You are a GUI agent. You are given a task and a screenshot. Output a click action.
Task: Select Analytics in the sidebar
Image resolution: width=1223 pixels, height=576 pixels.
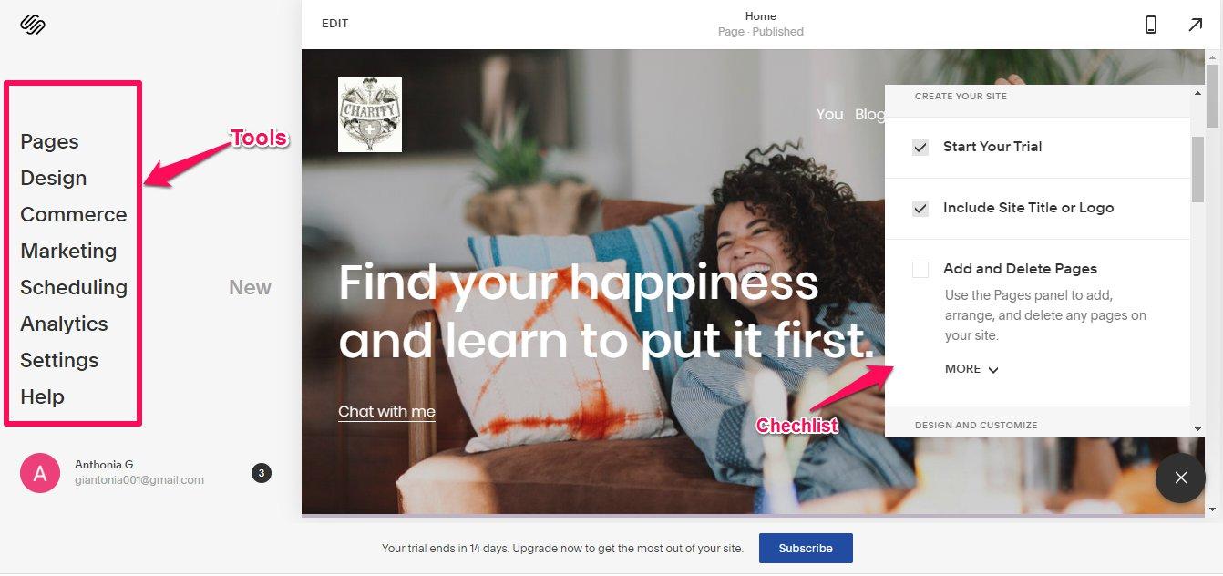coord(64,324)
